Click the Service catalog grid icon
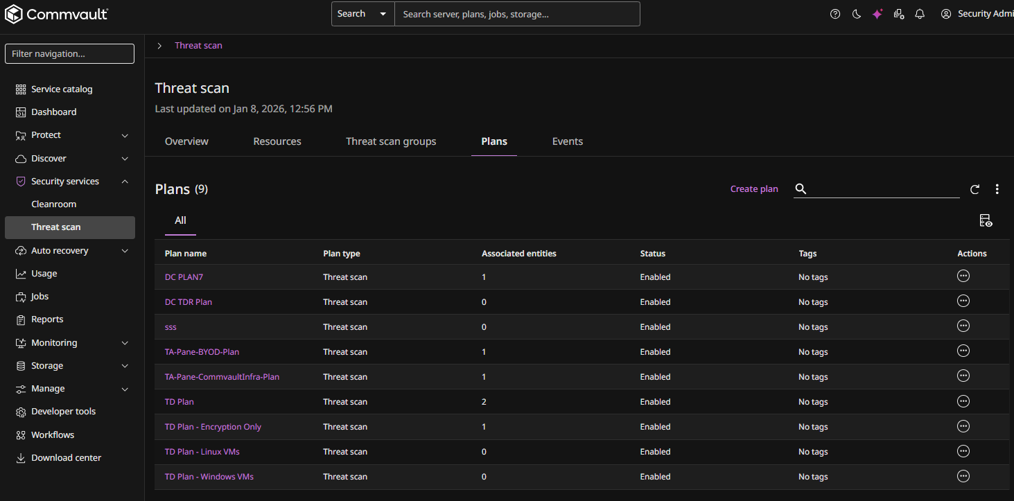1014x501 pixels. (x=21, y=89)
